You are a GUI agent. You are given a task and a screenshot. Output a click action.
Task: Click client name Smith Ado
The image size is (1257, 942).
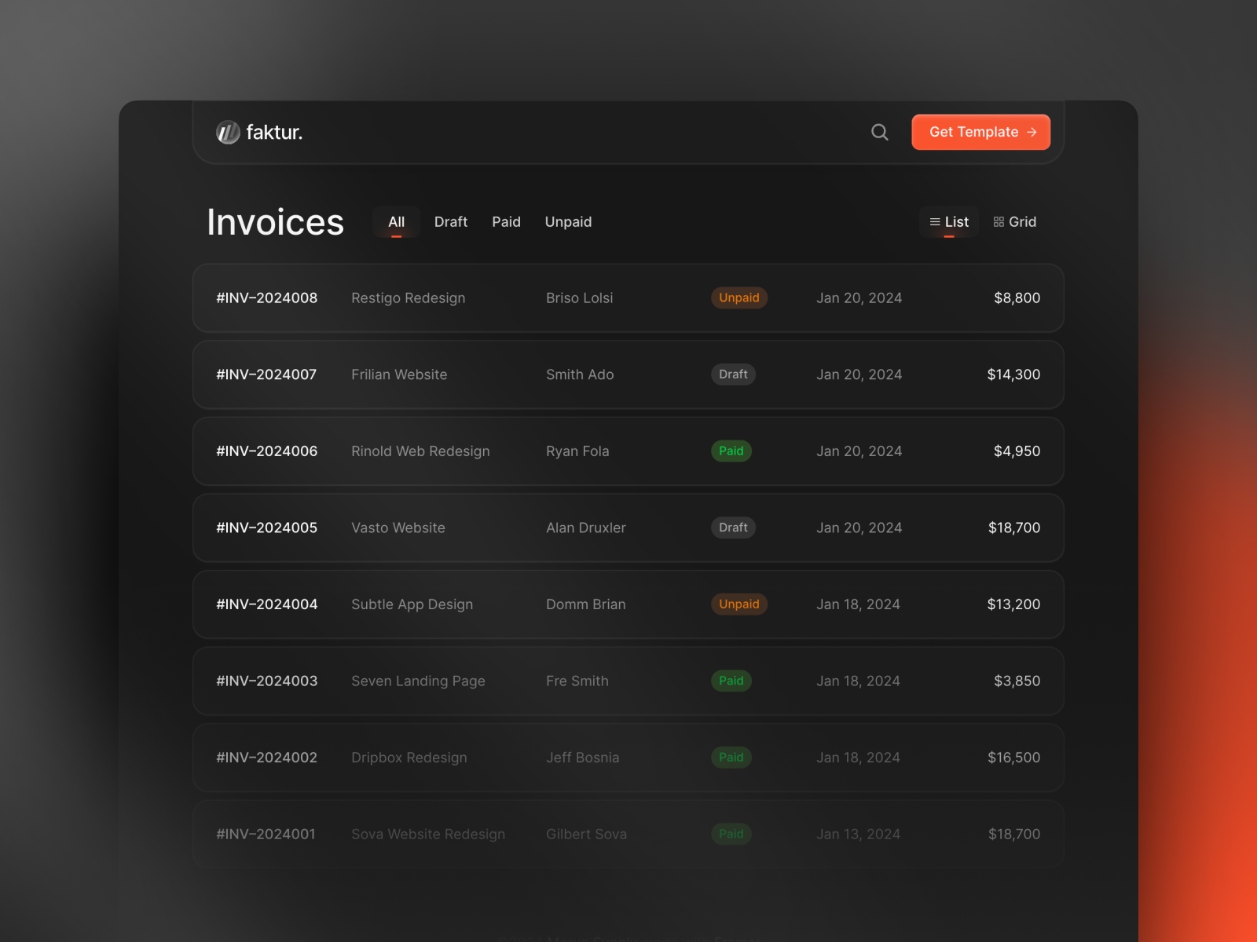click(x=580, y=374)
